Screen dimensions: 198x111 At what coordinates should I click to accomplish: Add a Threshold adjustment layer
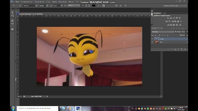(174, 25)
